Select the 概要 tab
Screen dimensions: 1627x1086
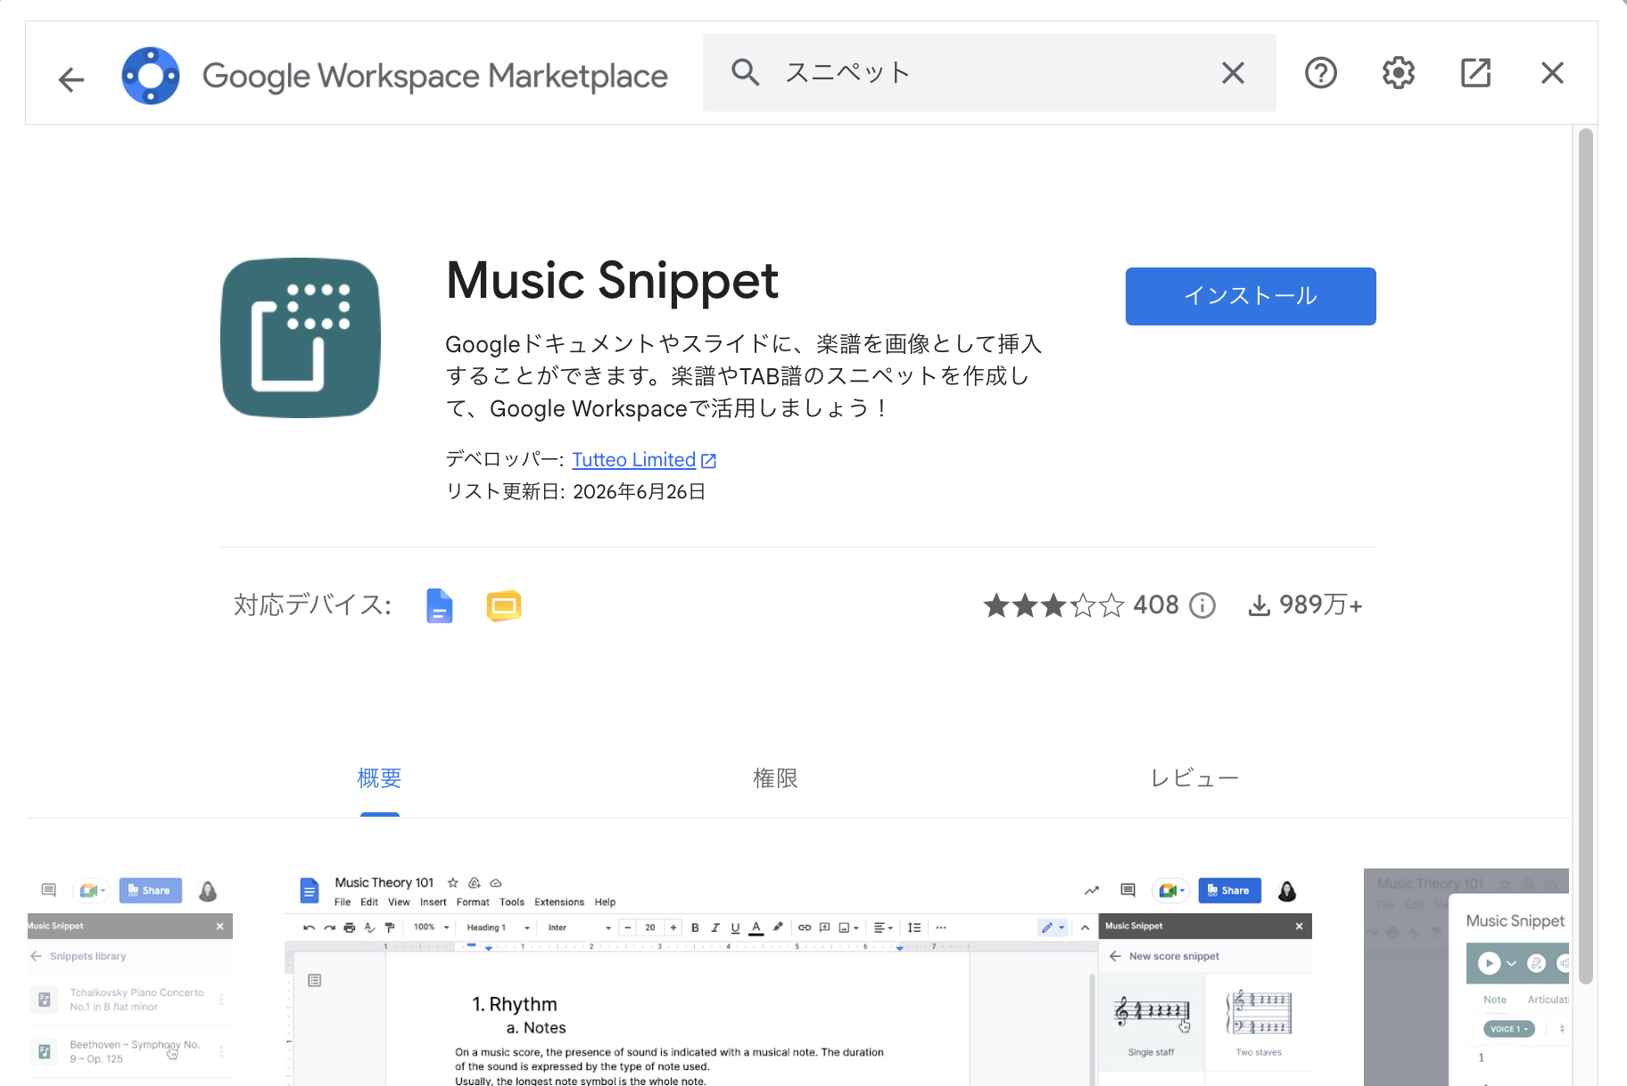(379, 779)
